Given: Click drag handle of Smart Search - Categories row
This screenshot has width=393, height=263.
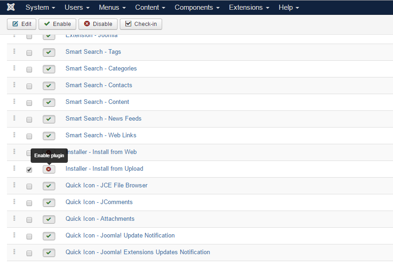Looking at the screenshot, I should point(14,68).
